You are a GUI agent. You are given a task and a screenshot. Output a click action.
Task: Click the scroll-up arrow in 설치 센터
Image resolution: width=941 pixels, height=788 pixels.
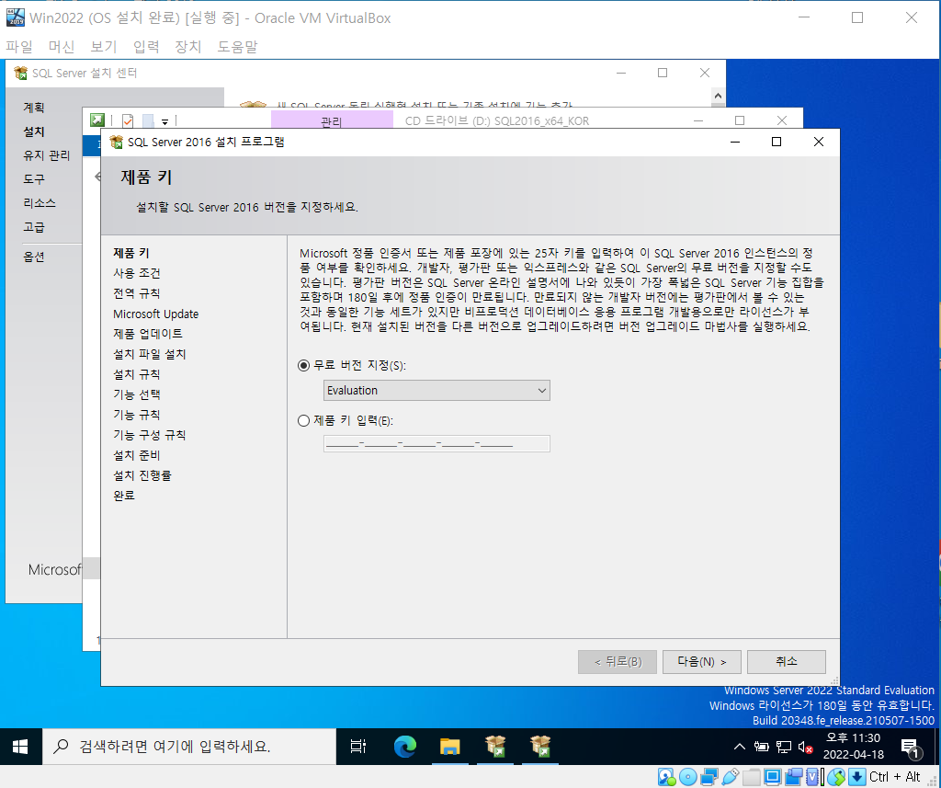(x=718, y=96)
